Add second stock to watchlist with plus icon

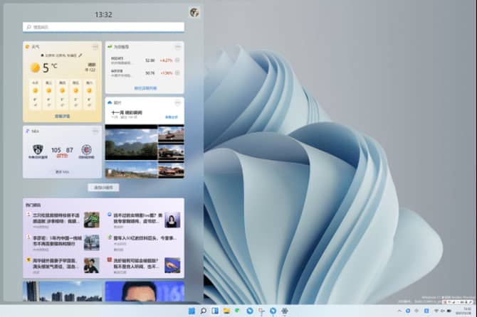click(x=177, y=72)
